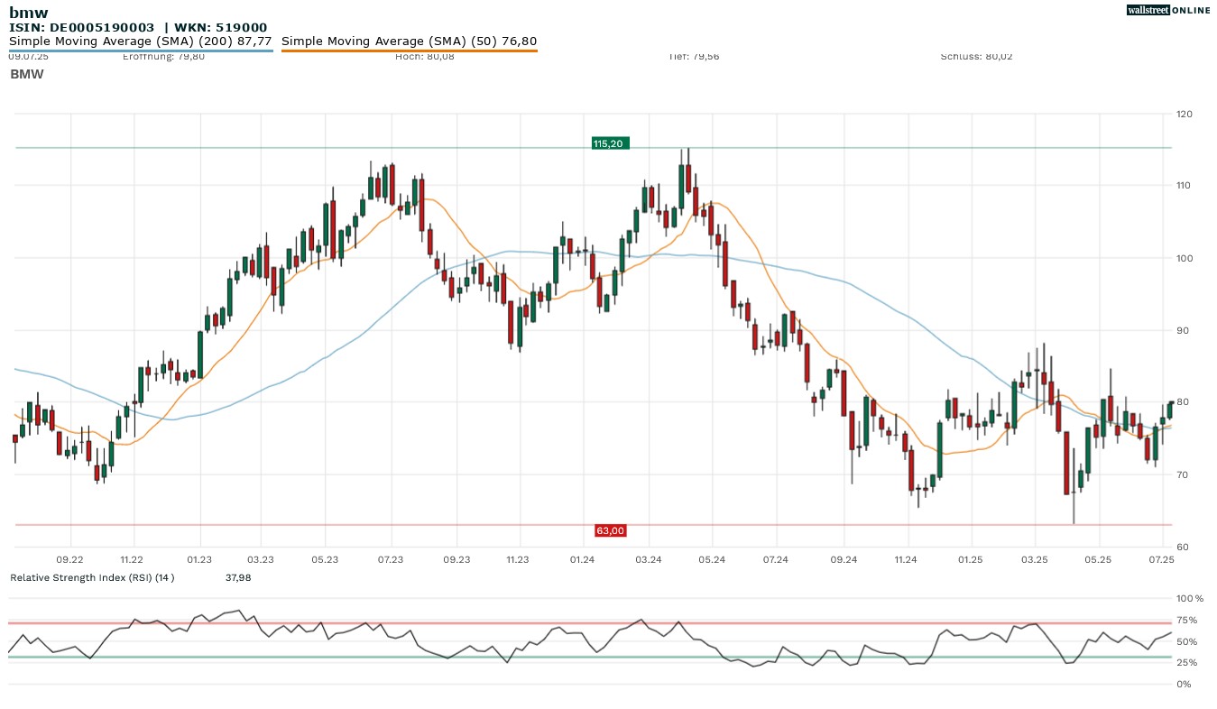
Task: Click the 01.24 date axis label
Action: coord(582,560)
